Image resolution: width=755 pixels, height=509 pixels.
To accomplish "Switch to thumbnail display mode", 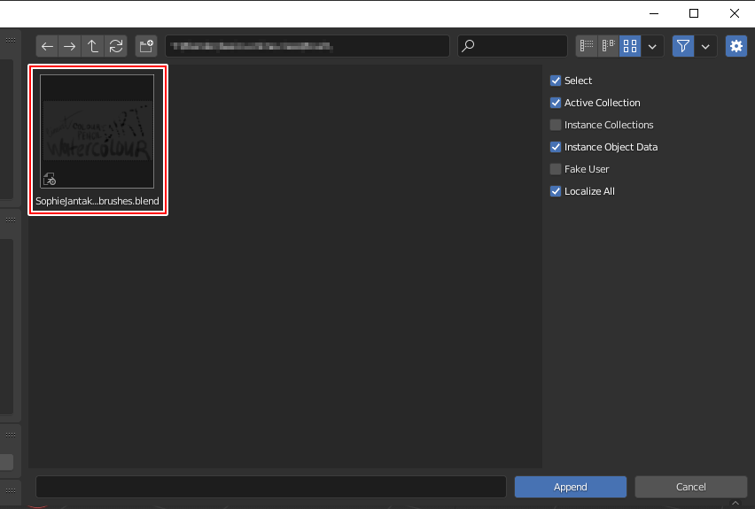I will point(629,46).
